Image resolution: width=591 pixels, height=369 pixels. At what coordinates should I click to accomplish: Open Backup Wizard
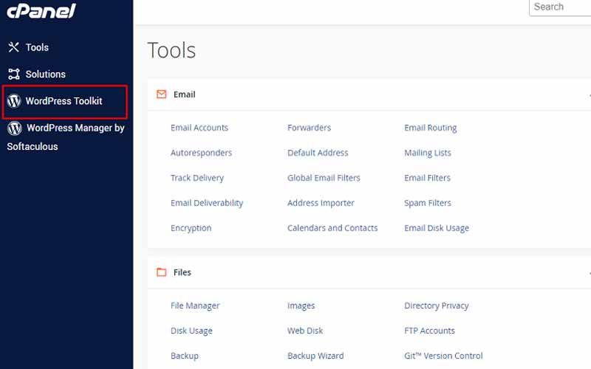(315, 356)
